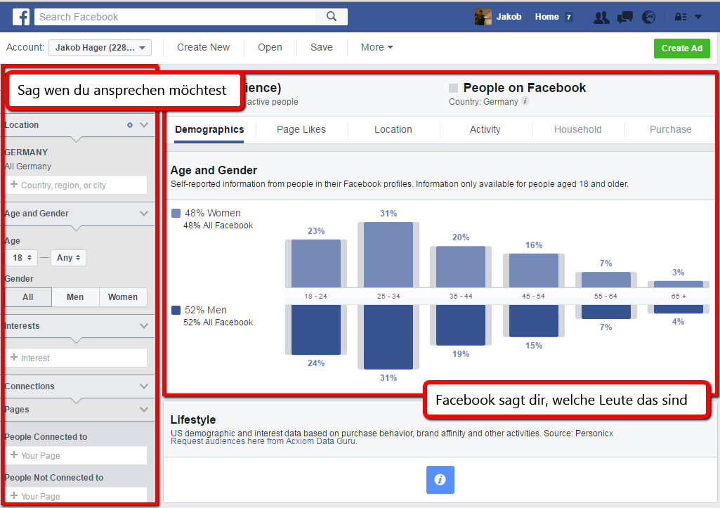The width and height of the screenshot is (720, 508).
Task: Switch to the Activity tab
Action: tap(485, 129)
